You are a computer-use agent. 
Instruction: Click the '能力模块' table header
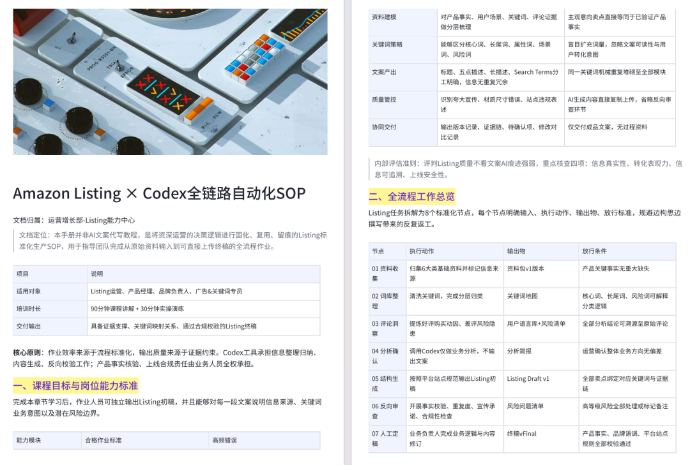(47, 440)
